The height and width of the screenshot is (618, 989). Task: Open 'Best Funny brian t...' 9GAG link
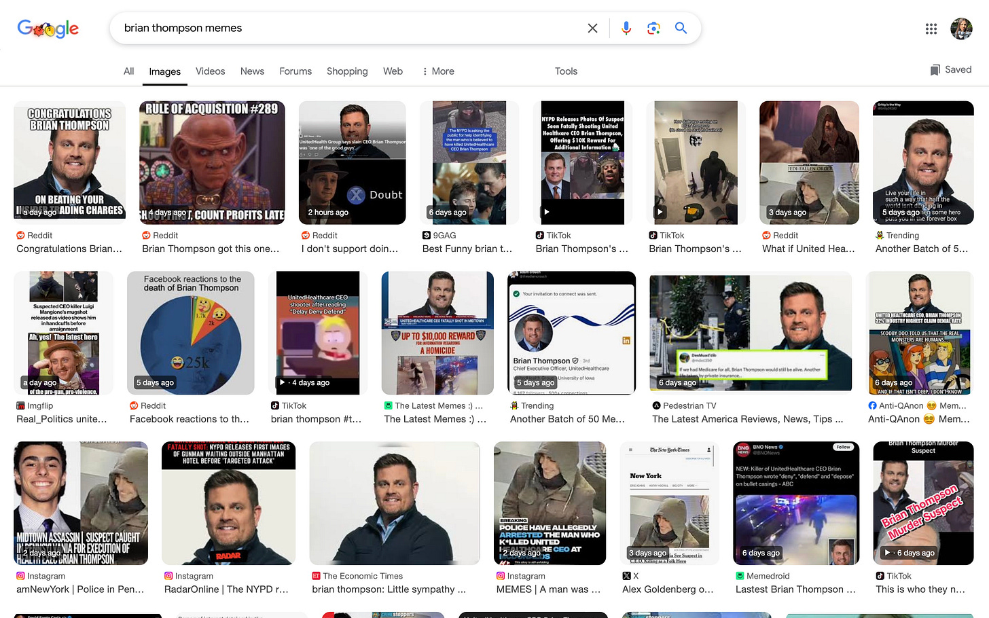click(467, 249)
